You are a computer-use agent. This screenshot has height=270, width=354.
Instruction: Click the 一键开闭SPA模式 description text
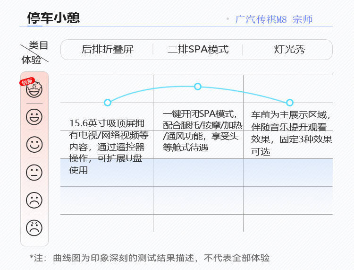200,131
